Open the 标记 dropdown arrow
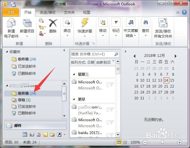Image resolution: width=190 pixels, height=148 pixels. click(116, 36)
